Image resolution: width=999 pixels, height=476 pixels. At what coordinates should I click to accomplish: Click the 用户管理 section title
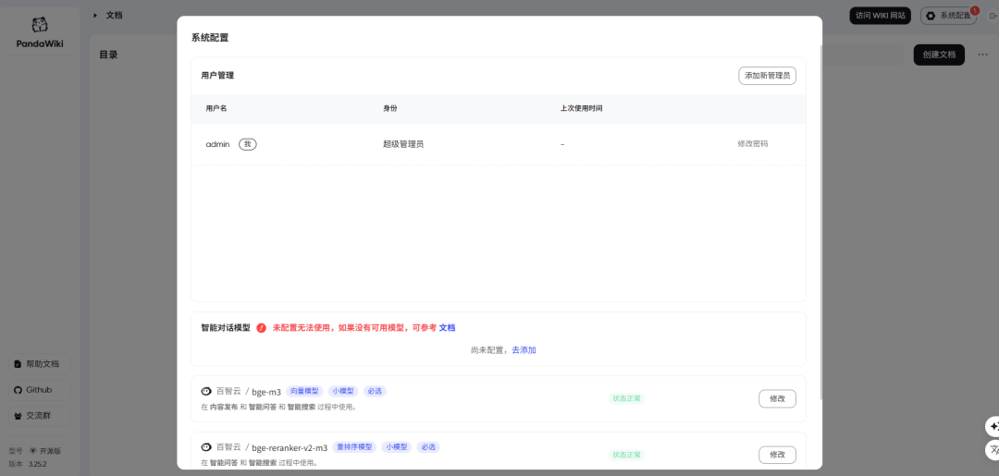(217, 76)
